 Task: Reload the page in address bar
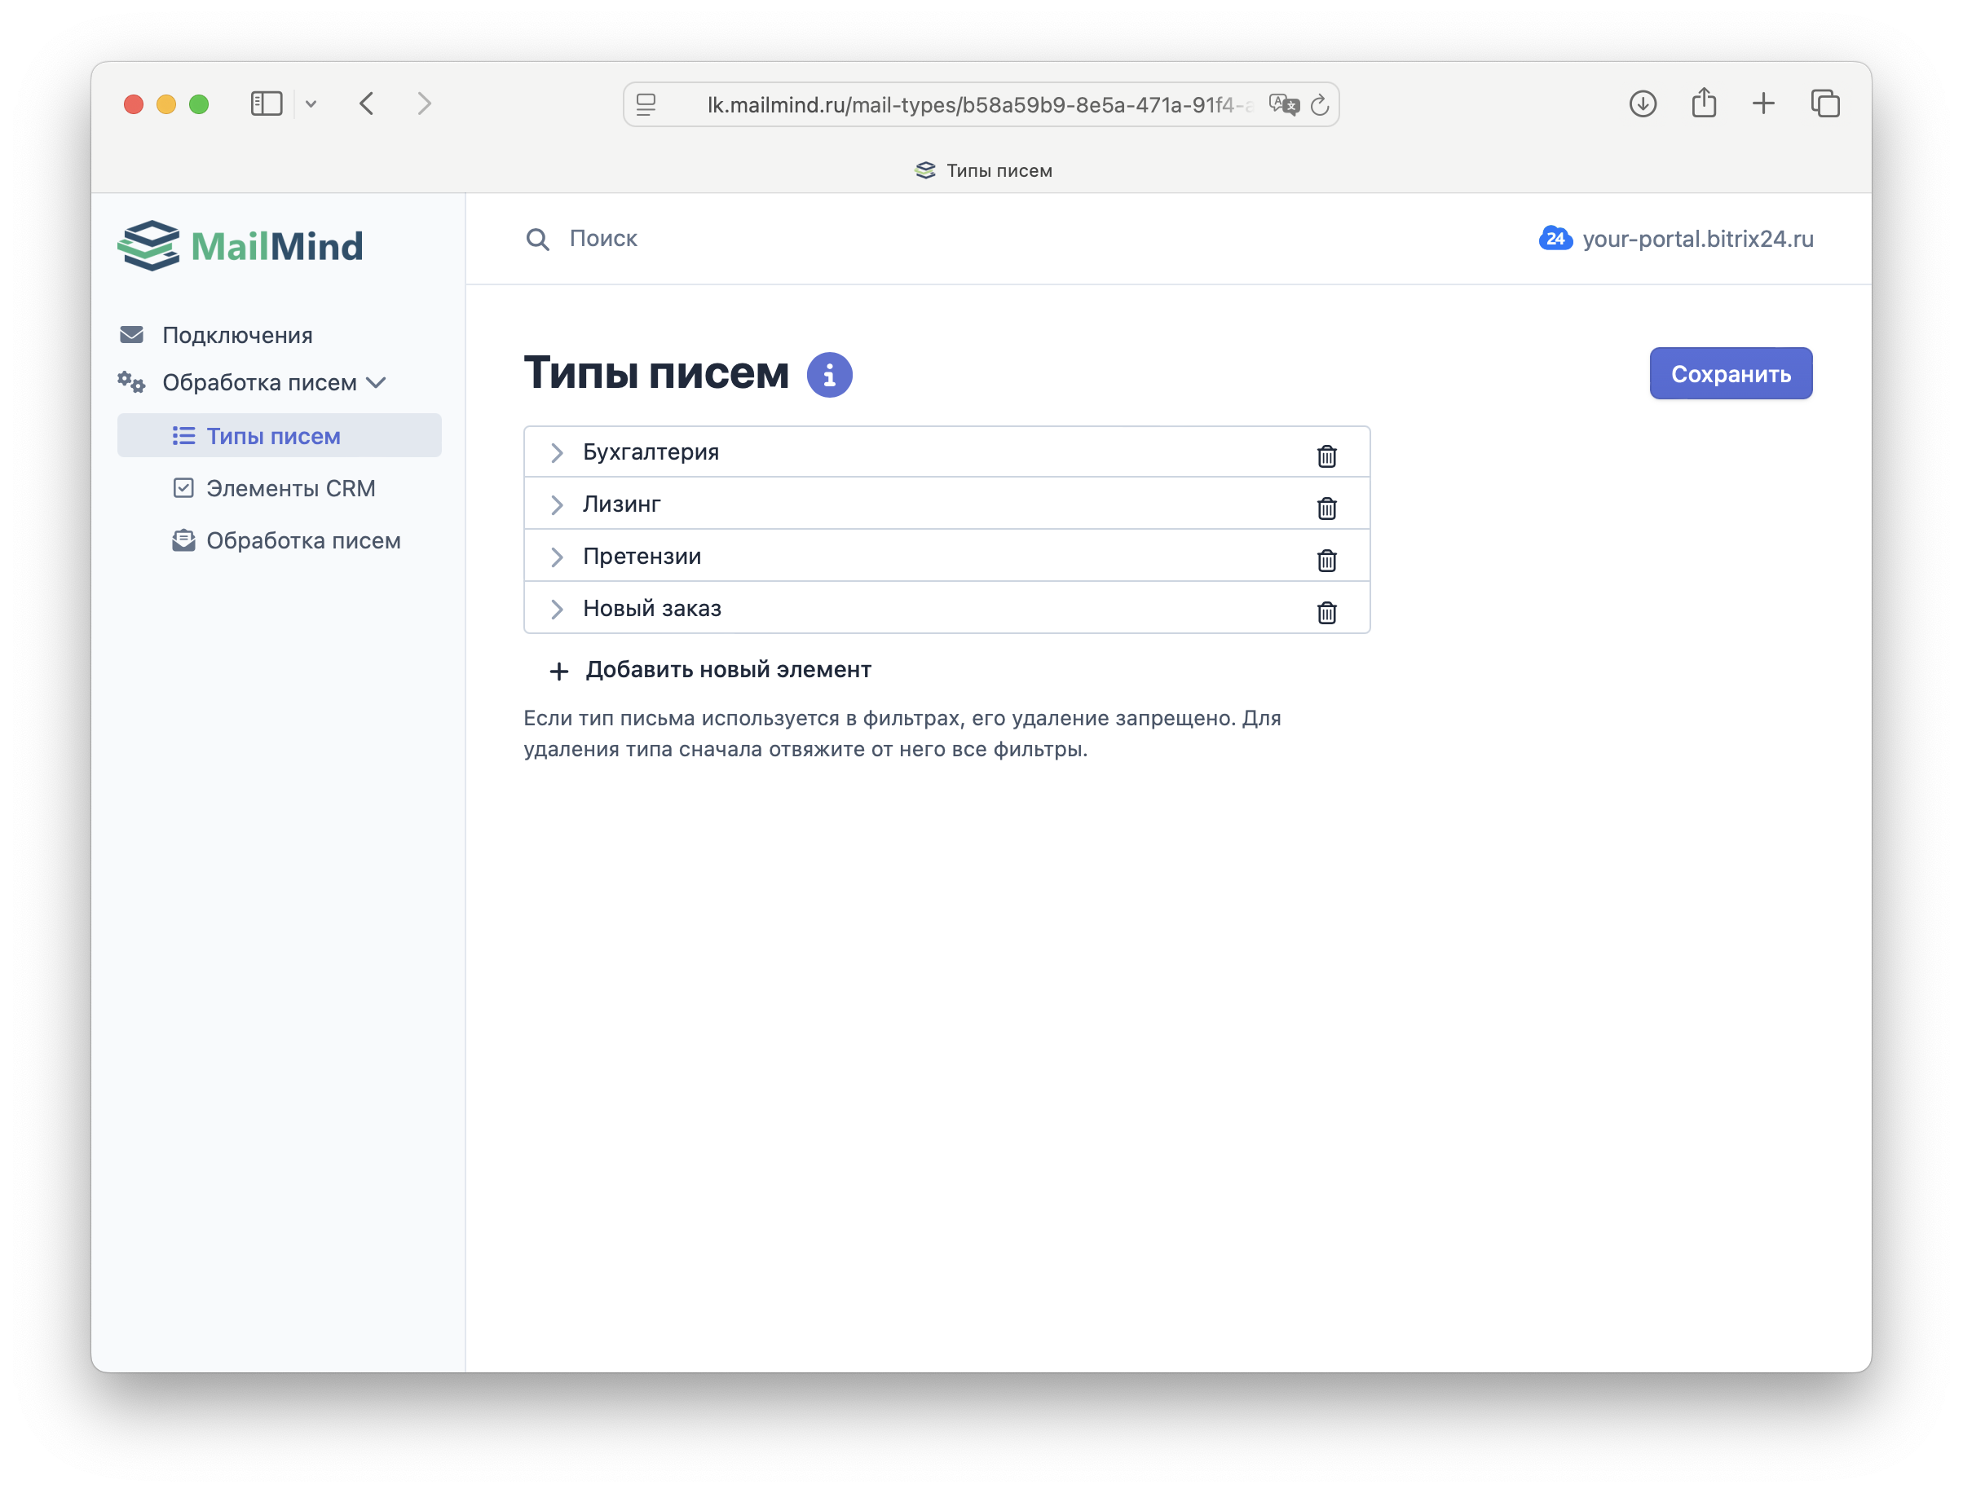click(x=1321, y=105)
